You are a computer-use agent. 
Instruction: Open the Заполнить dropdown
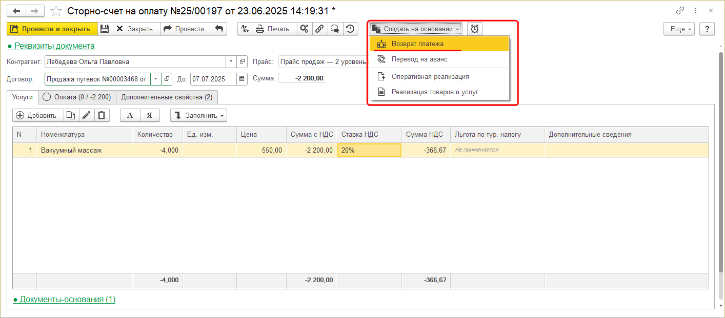[198, 115]
